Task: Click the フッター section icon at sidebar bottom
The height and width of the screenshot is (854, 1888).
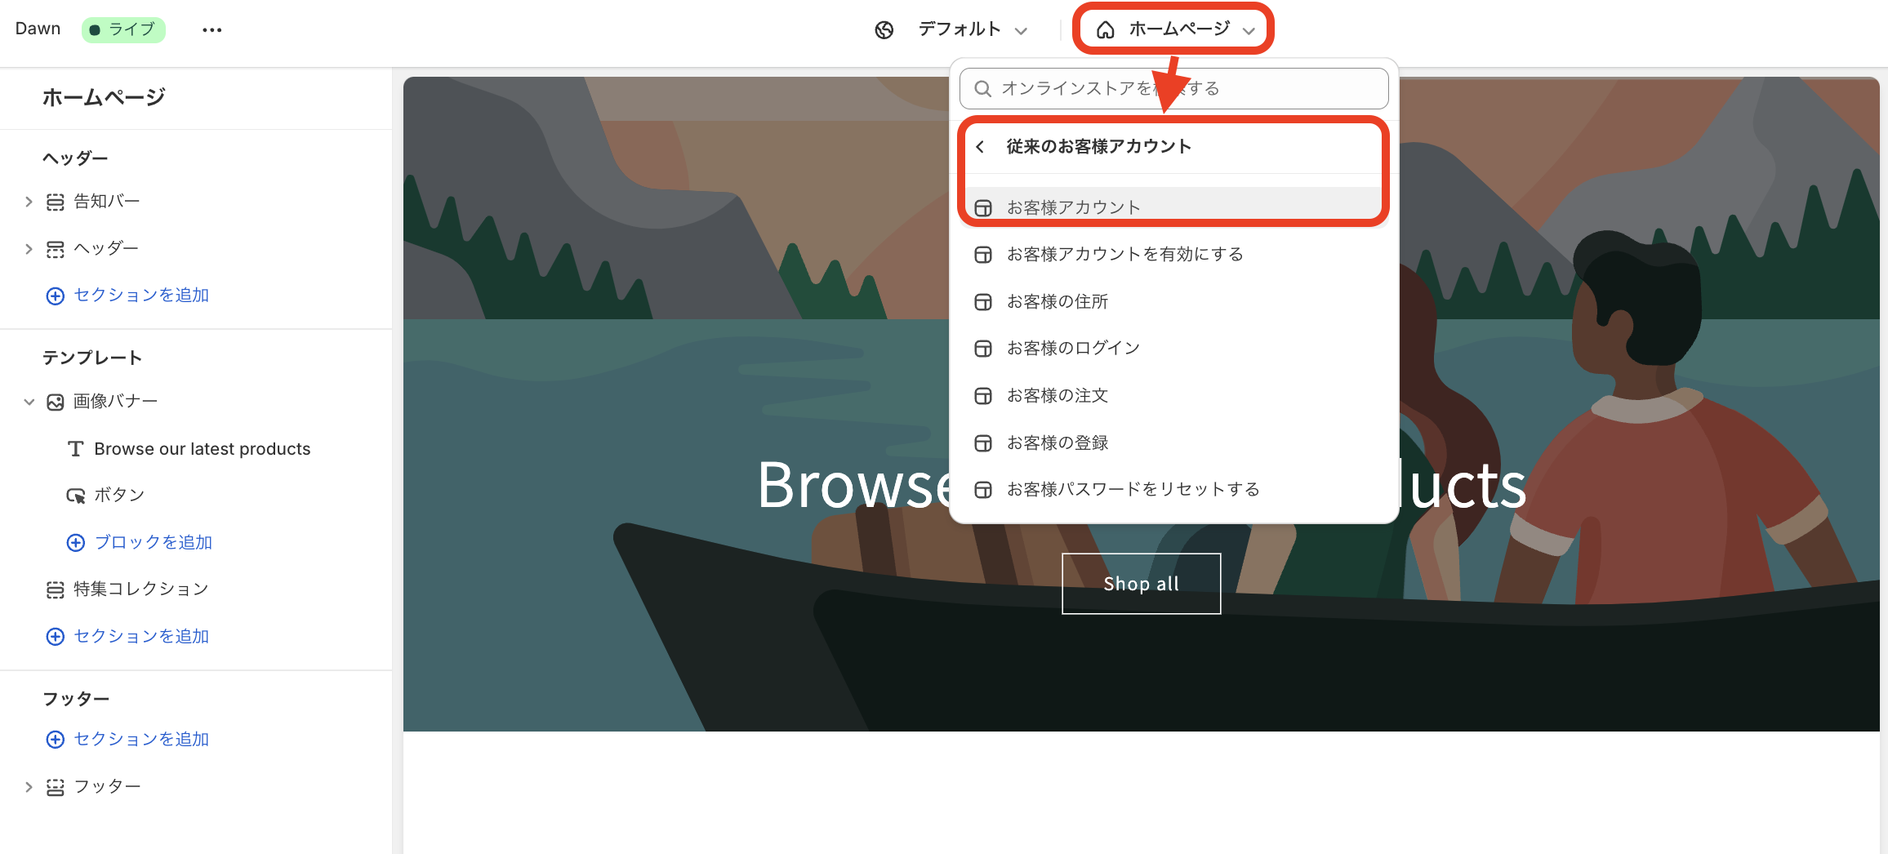Action: 55,786
